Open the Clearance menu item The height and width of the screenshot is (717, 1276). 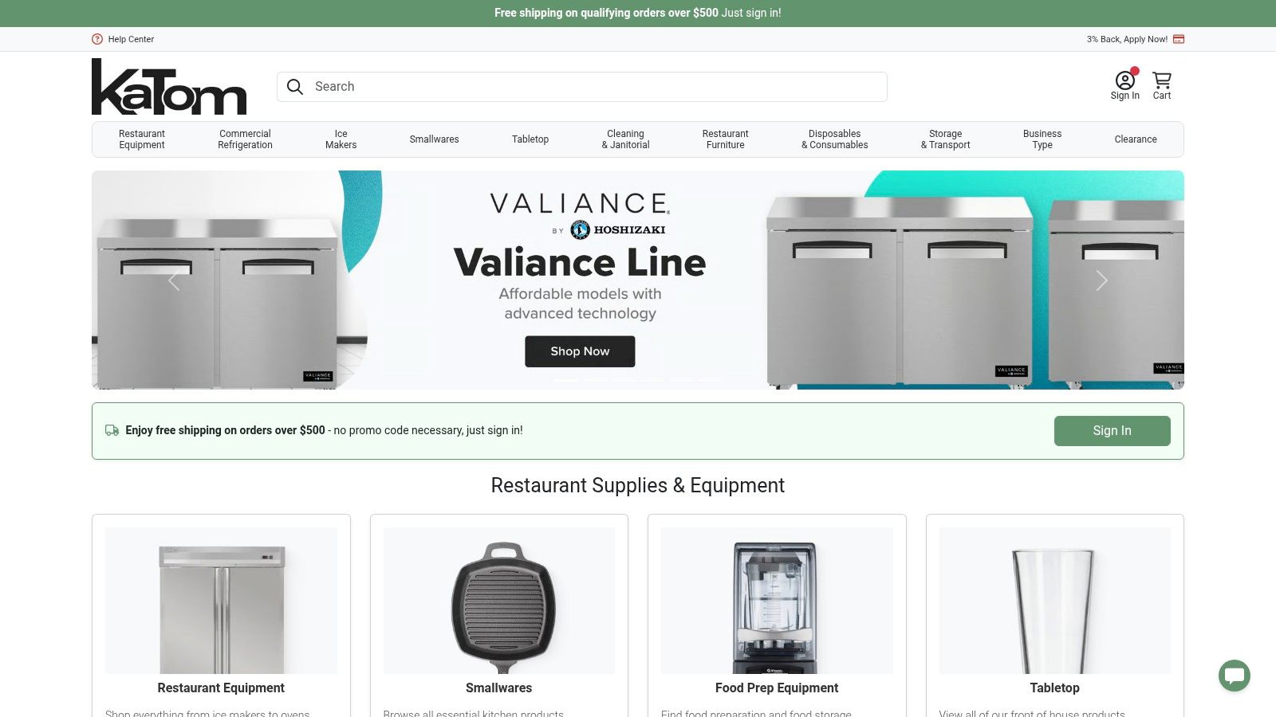click(x=1136, y=139)
